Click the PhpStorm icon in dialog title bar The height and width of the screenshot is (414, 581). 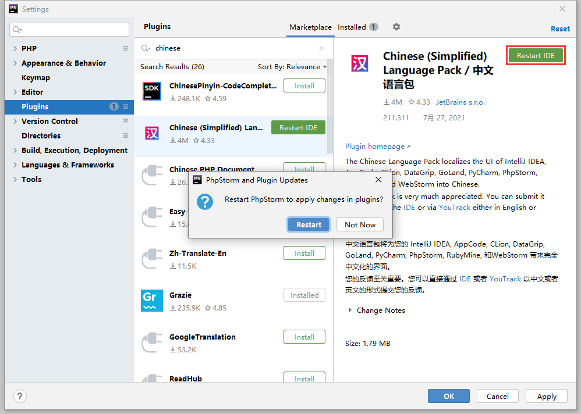coord(197,180)
